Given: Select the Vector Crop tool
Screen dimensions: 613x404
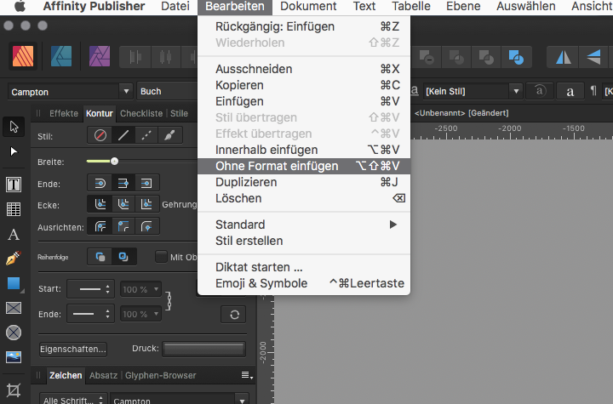Looking at the screenshot, I should (x=14, y=390).
